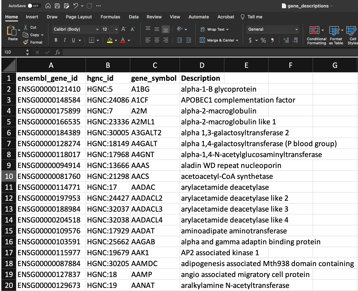Click the Increase Indent icon
This screenshot has height=291, width=358.
click(x=189, y=40)
